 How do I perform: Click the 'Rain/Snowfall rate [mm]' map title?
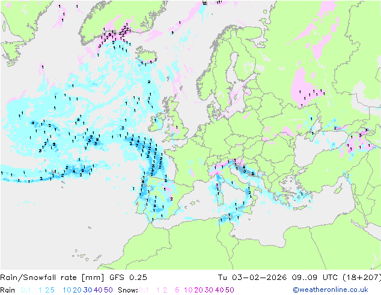click(x=52, y=278)
